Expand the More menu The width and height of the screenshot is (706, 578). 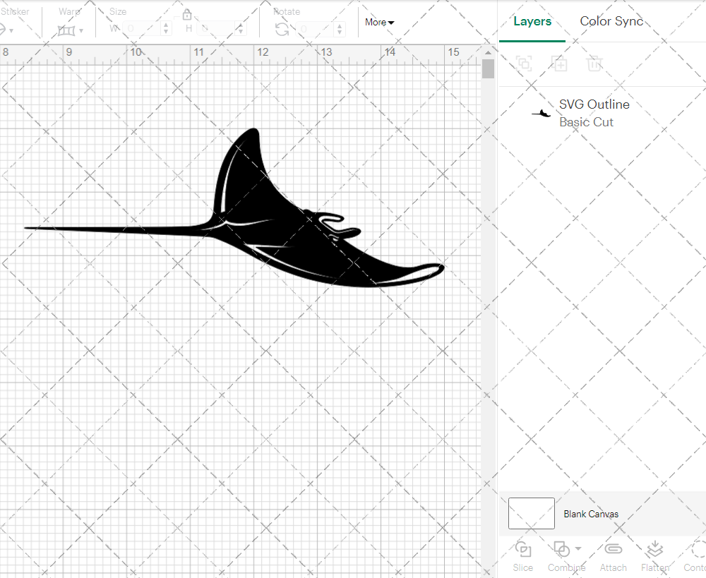[x=380, y=22]
